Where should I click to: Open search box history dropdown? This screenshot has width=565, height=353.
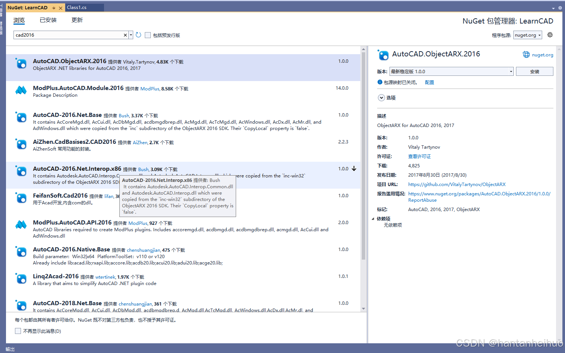(131, 35)
